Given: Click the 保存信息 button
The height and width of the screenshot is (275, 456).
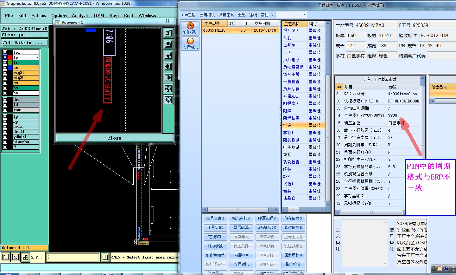Looking at the screenshot, I should (293, 218).
